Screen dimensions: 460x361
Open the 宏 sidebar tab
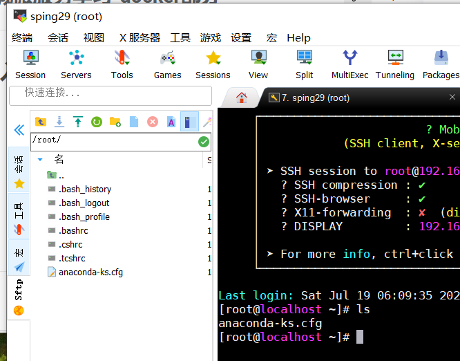tap(19, 257)
